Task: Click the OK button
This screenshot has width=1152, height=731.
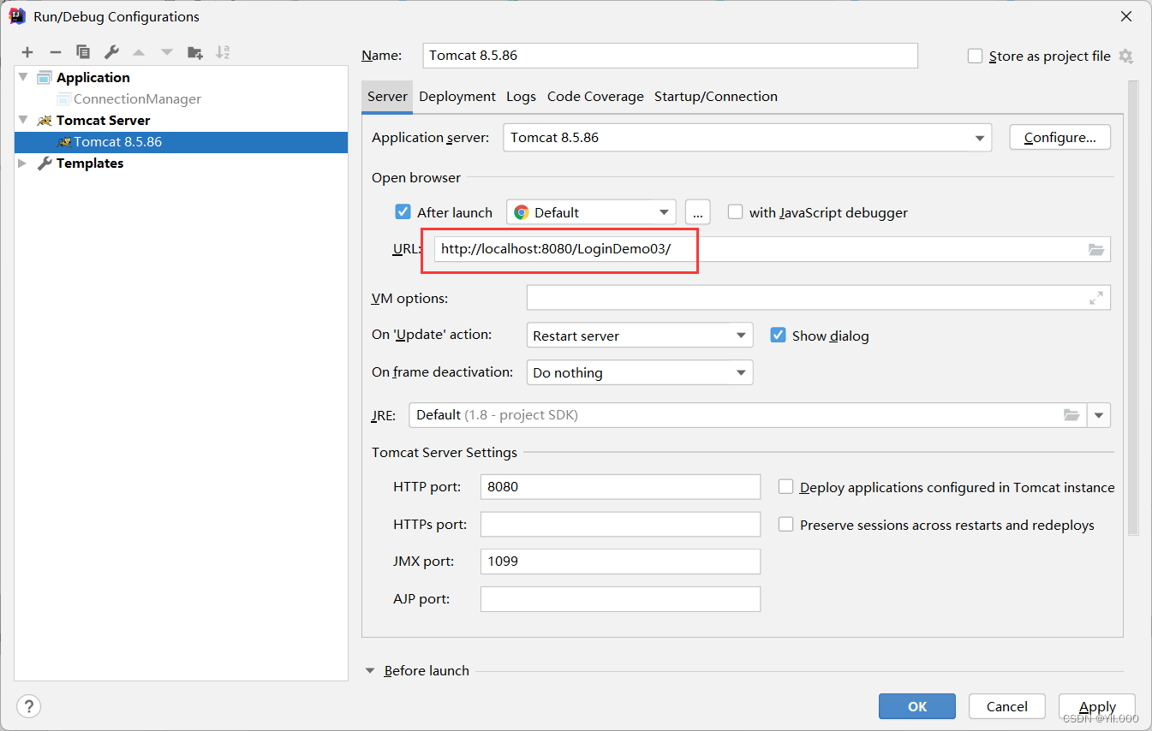Action: tap(917, 706)
